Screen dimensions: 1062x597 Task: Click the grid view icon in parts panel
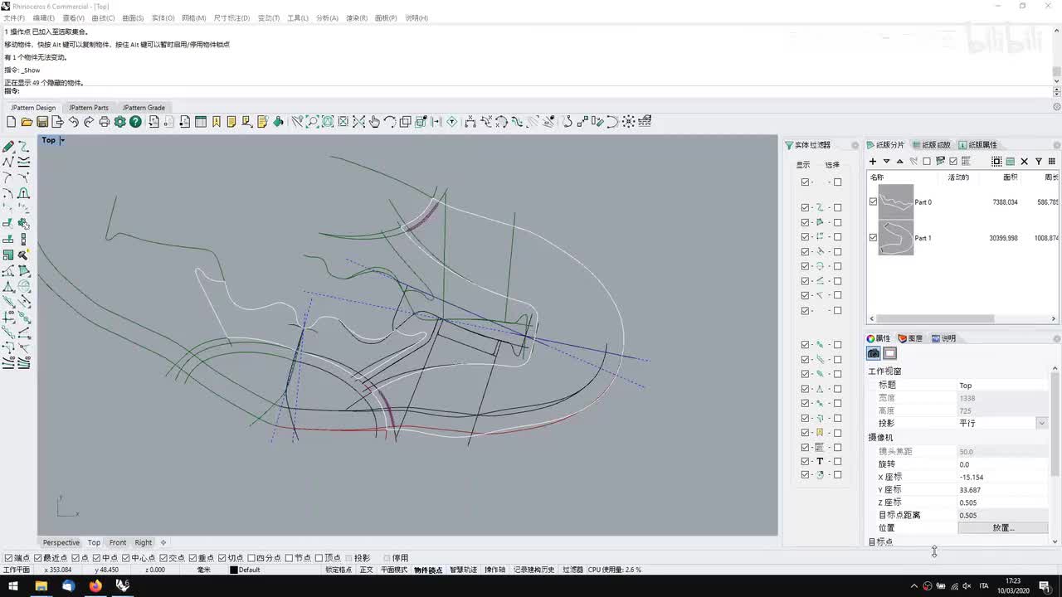click(1052, 162)
